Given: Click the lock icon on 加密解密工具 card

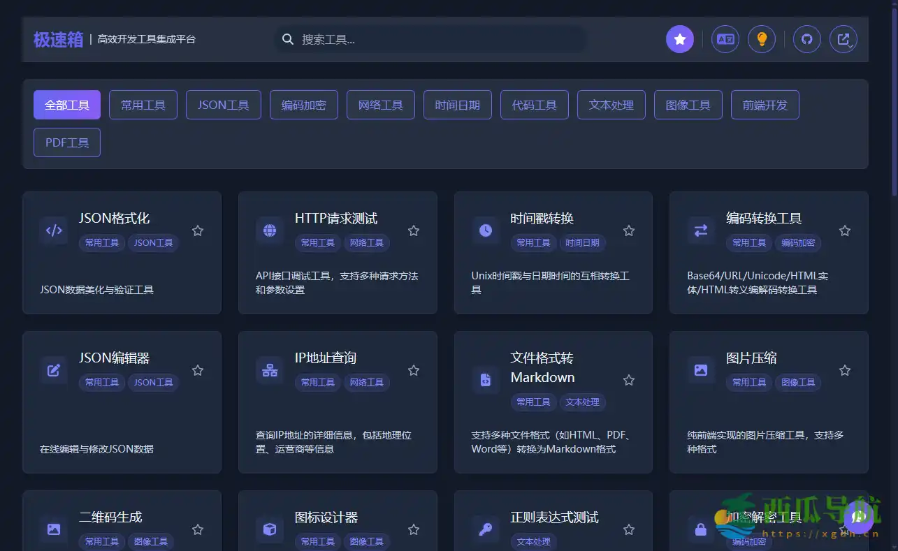Looking at the screenshot, I should 700,530.
